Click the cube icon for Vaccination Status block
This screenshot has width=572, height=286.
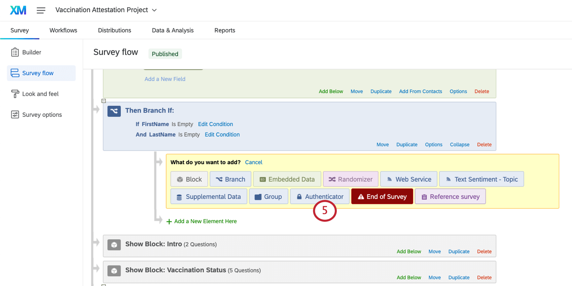(x=114, y=271)
